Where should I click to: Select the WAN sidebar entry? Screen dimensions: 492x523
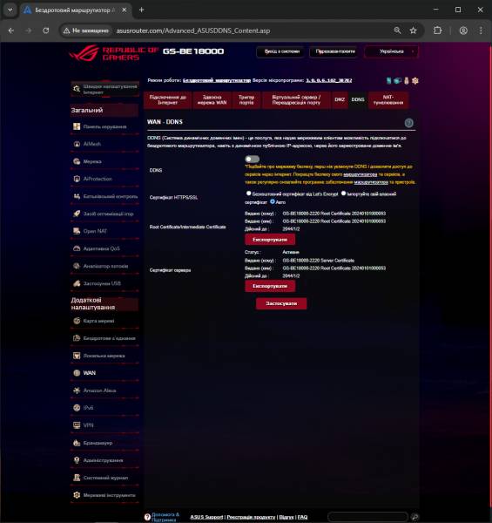(104, 373)
